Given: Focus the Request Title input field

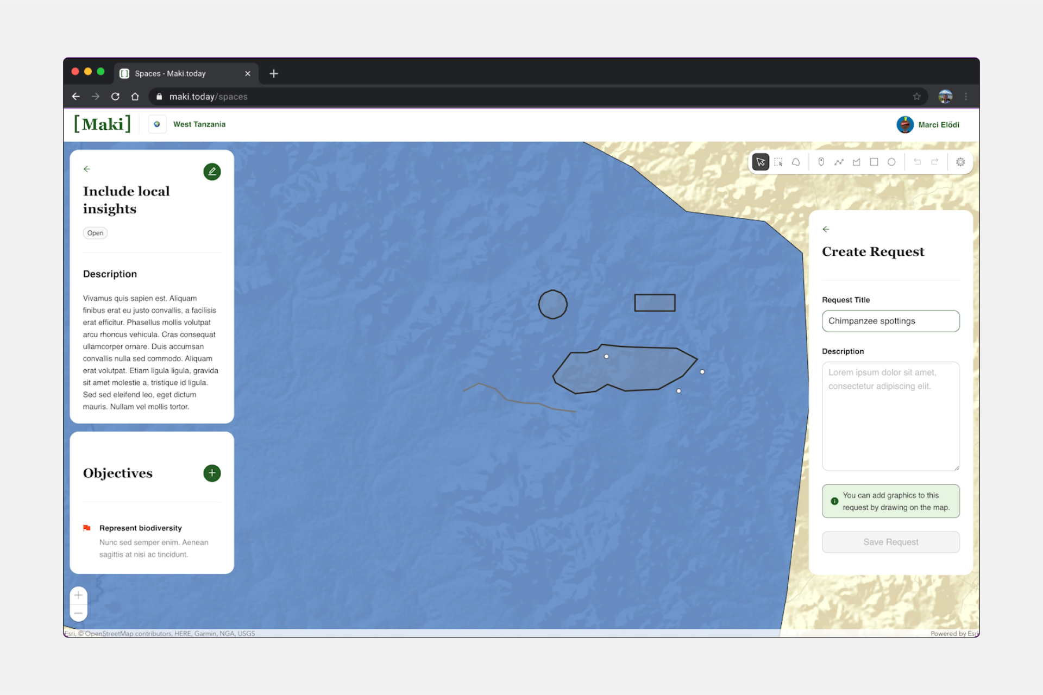Looking at the screenshot, I should pos(890,321).
